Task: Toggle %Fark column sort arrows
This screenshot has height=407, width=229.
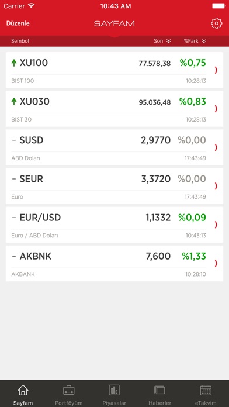Action: pos(204,41)
